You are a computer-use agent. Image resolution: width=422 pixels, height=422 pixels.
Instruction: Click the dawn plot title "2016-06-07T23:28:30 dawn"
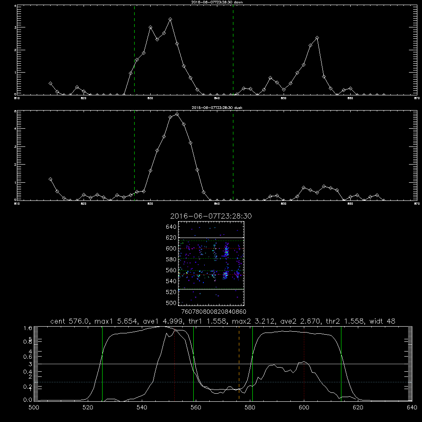coord(217,2)
